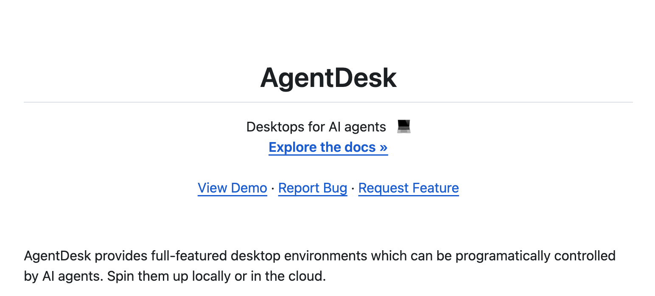Open the Explore the docs link

(x=328, y=147)
